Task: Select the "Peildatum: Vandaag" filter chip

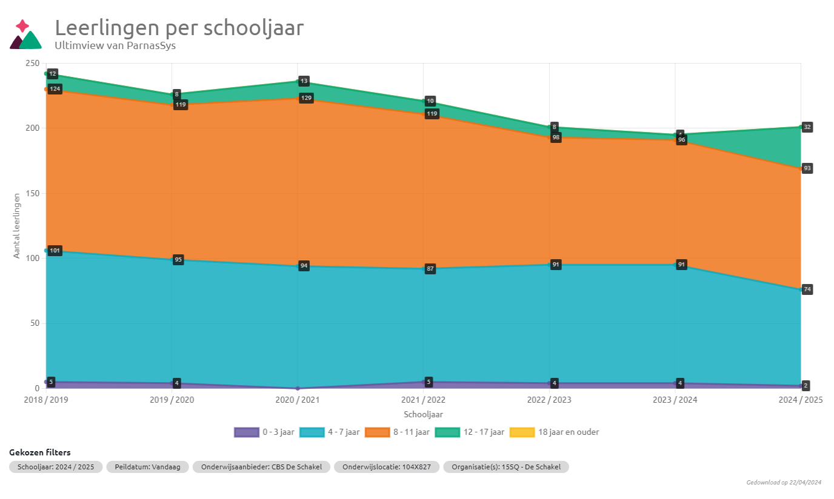Action: (147, 467)
